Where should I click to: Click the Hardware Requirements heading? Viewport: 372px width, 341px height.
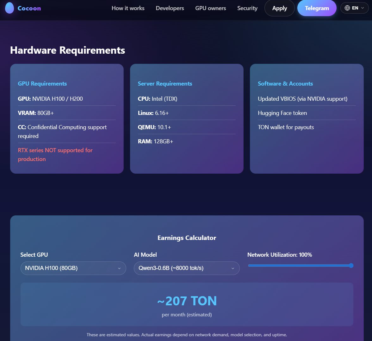[x=68, y=50]
